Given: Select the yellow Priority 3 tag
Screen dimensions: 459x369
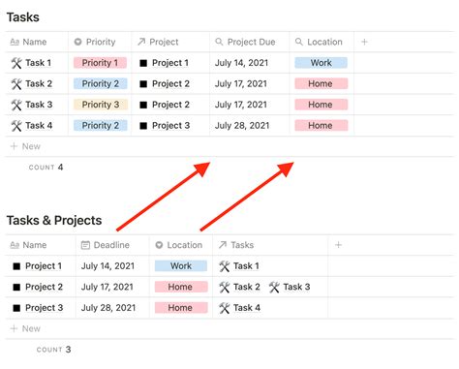Looking at the screenshot, I should (101, 105).
